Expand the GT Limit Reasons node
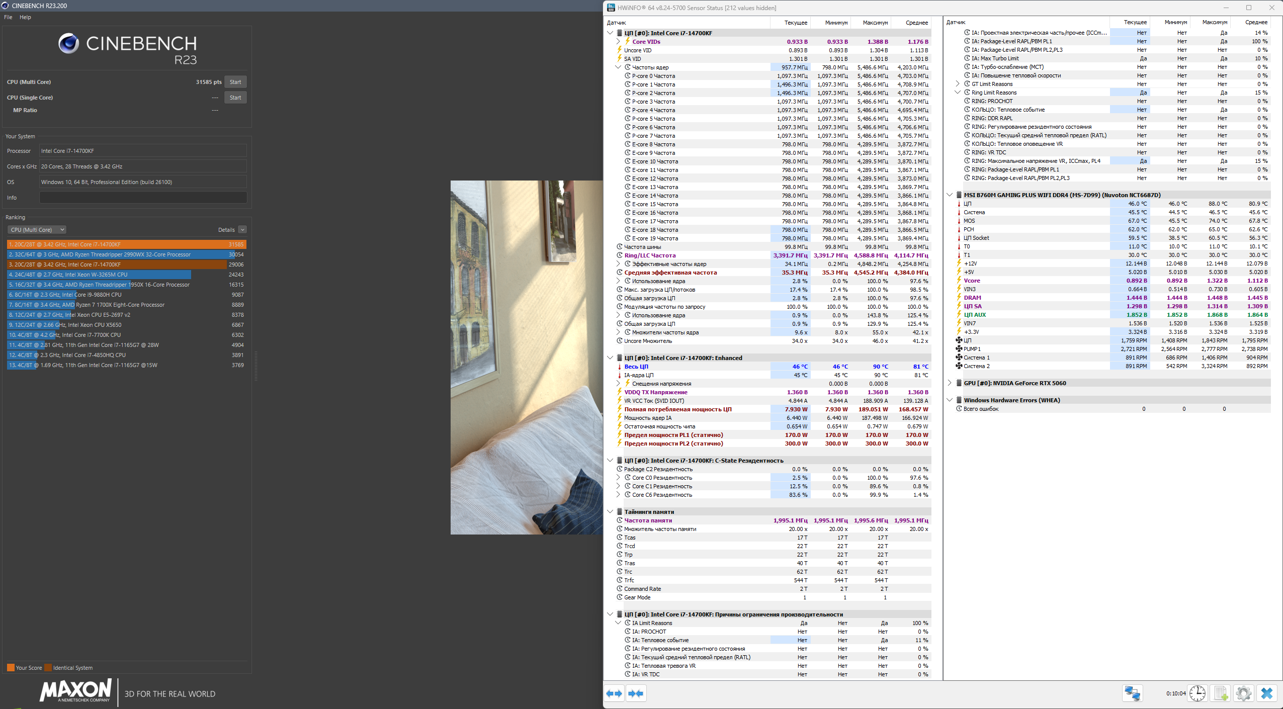Screen dimensions: 1283x709 pyautogui.click(x=958, y=84)
